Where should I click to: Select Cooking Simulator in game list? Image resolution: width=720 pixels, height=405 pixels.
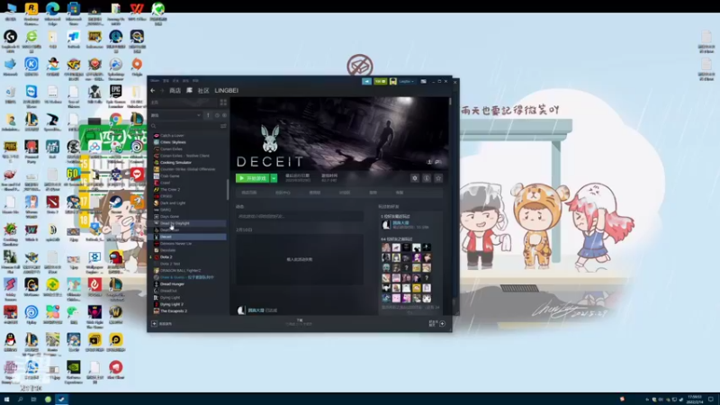point(175,163)
